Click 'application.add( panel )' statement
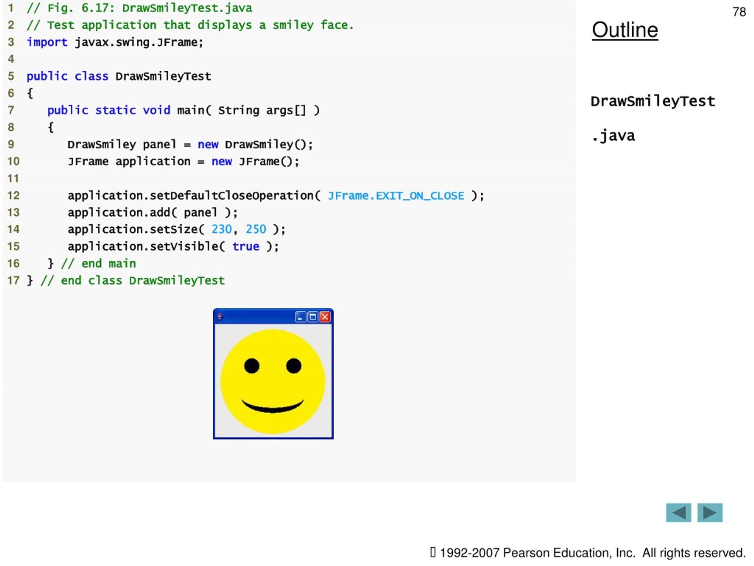 click(x=153, y=213)
